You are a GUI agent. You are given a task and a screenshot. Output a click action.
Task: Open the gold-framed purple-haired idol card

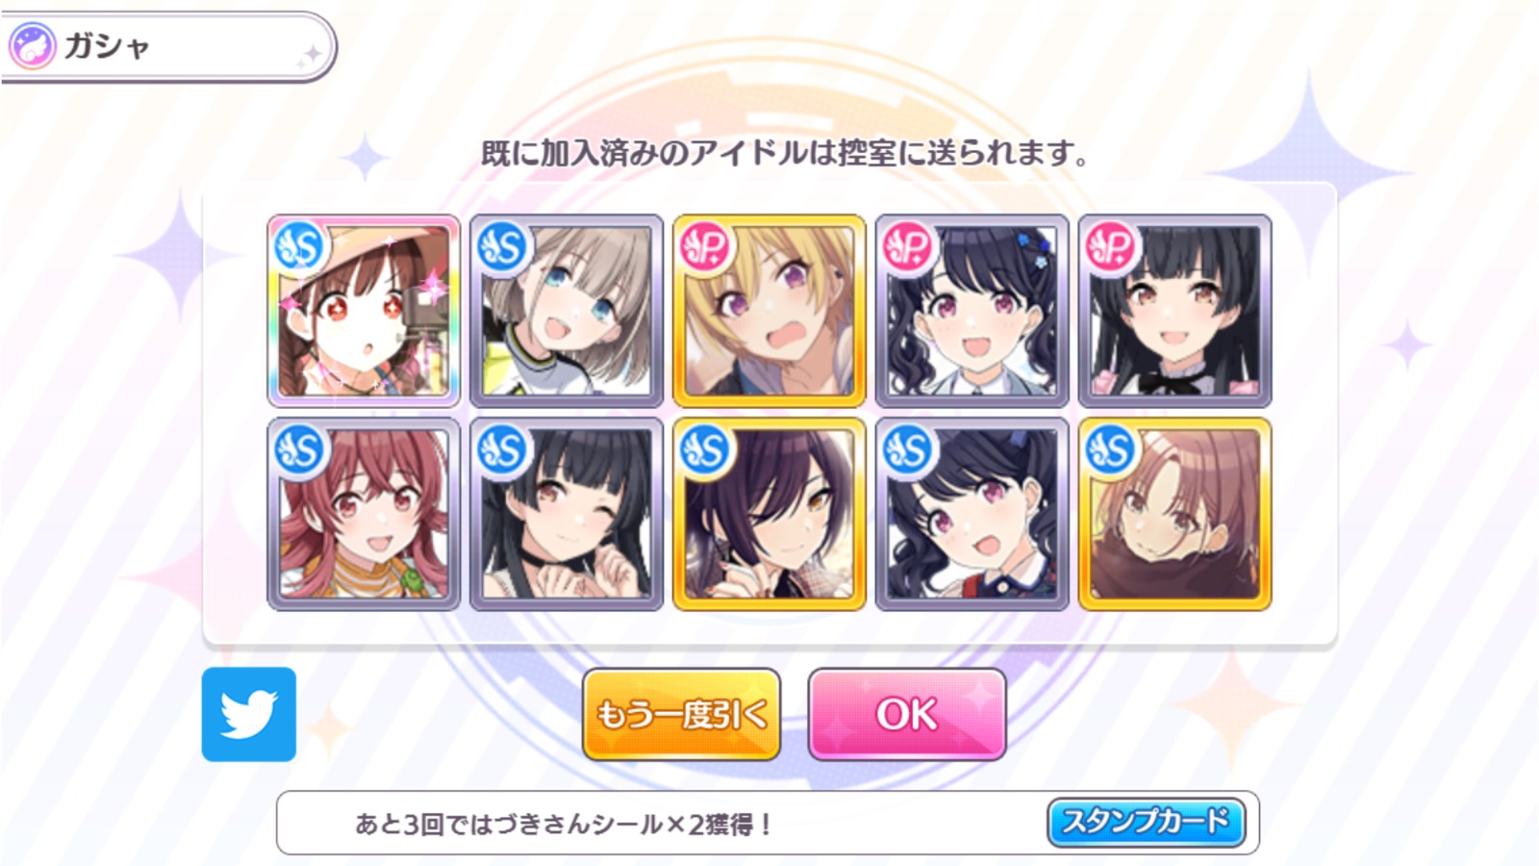[x=769, y=514]
